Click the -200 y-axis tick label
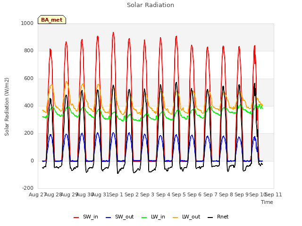 (x=28, y=188)
